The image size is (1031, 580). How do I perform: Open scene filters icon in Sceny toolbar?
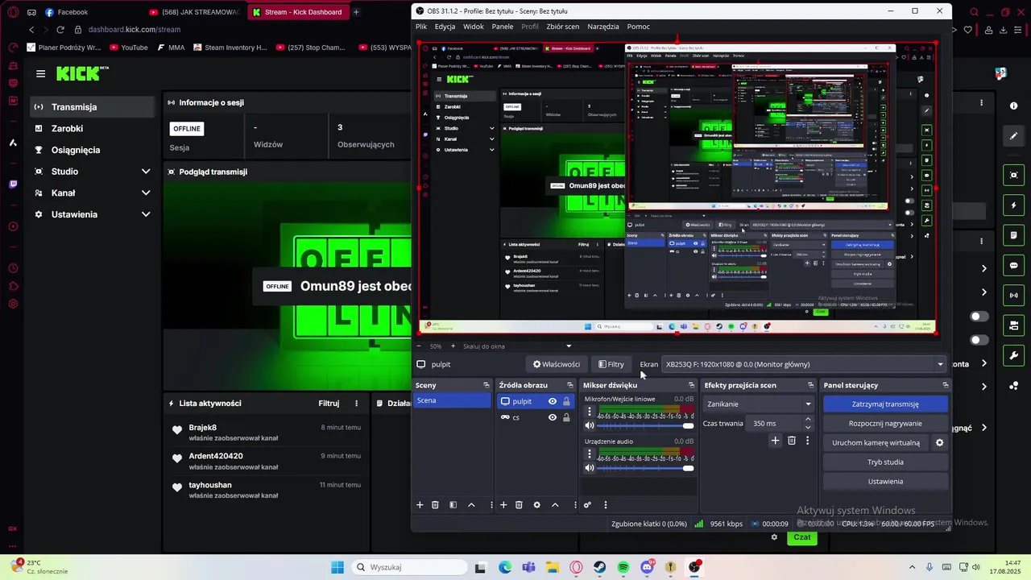(x=453, y=505)
